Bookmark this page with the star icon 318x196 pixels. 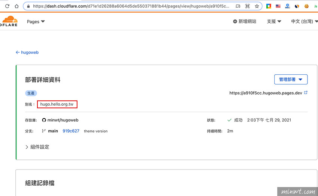257,6
